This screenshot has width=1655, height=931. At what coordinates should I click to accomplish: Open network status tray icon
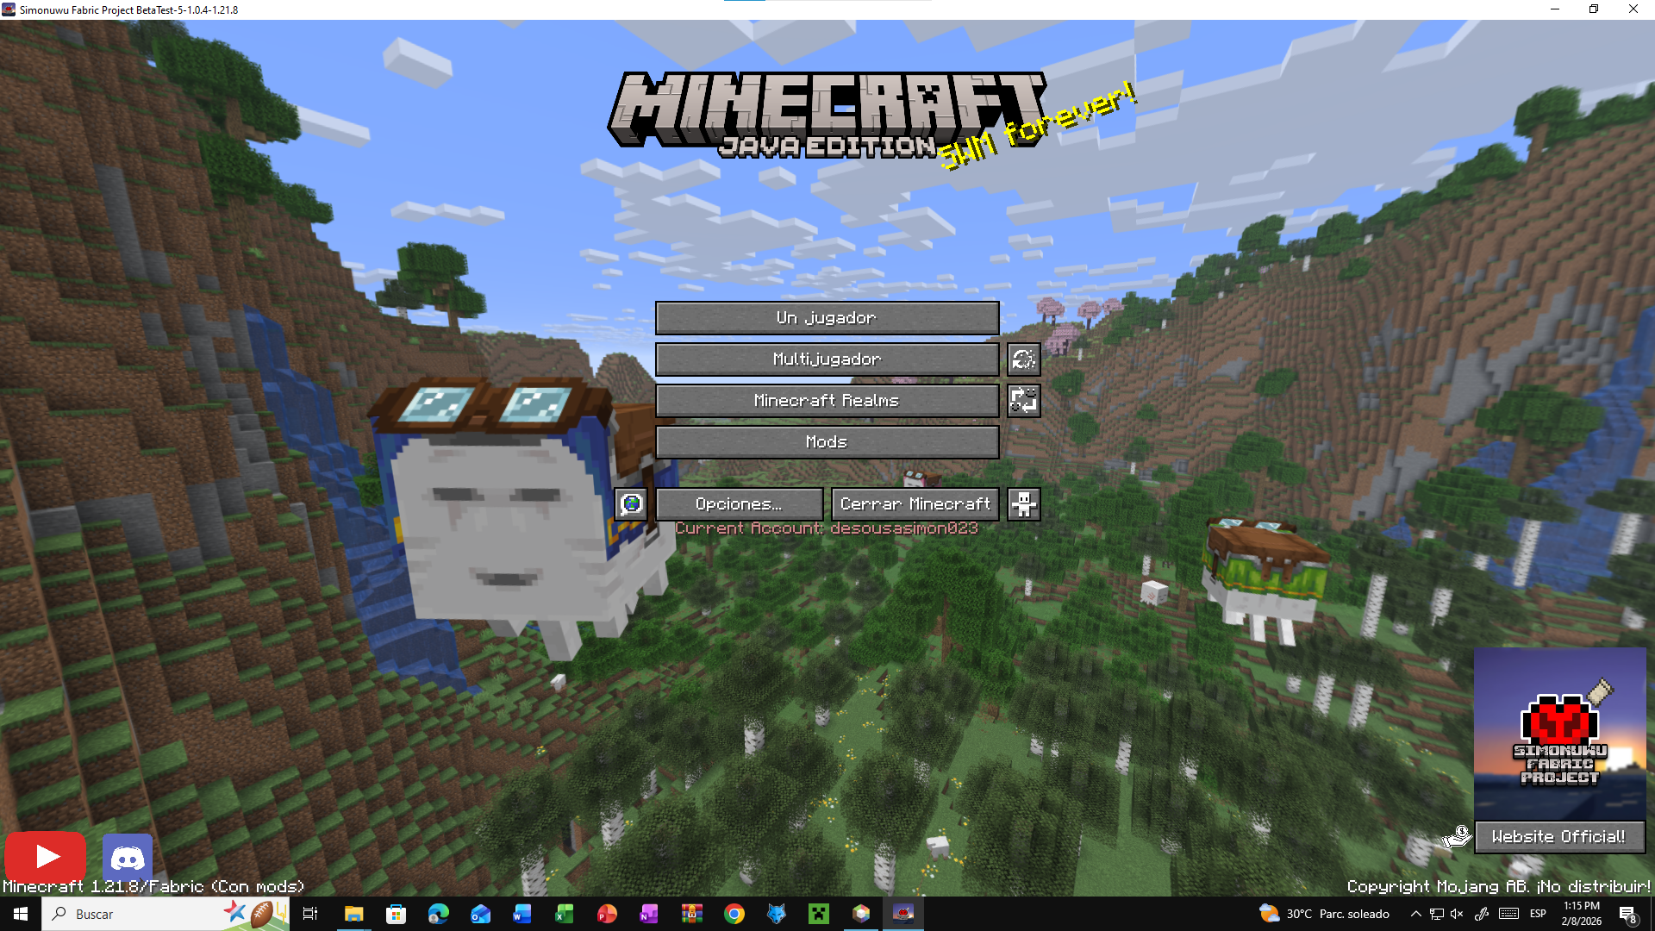coord(1436,914)
